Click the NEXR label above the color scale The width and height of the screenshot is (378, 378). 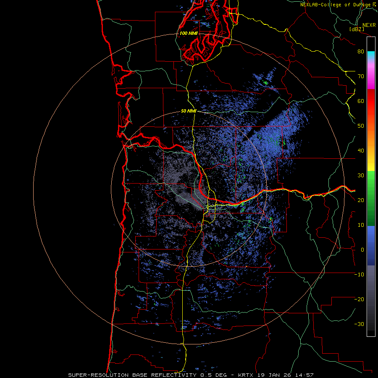pyautogui.click(x=369, y=25)
